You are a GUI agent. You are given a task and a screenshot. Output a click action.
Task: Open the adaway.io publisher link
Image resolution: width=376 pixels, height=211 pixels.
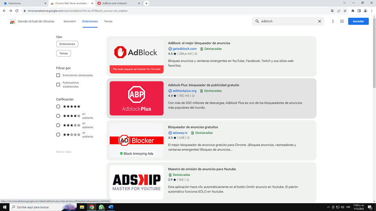click(180, 133)
